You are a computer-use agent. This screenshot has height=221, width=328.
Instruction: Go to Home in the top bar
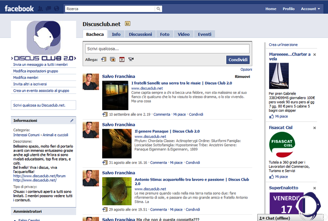[x=271, y=9]
